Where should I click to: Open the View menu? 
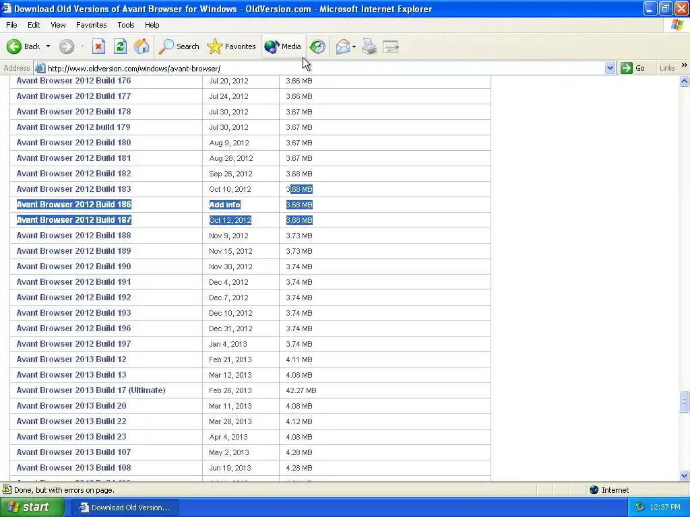58,25
